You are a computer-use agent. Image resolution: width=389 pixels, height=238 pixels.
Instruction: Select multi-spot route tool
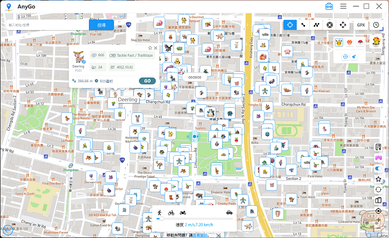(316, 25)
